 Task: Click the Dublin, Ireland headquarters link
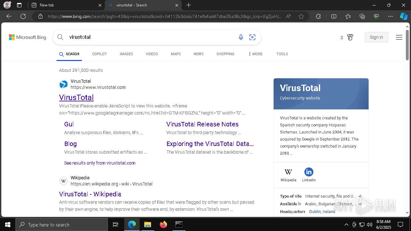(322, 212)
